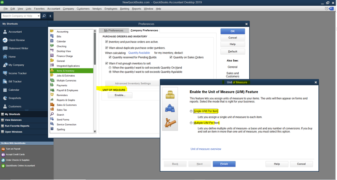Open the Vendors menu
Viewport: 337px width, 180px height.
tap(97, 9)
